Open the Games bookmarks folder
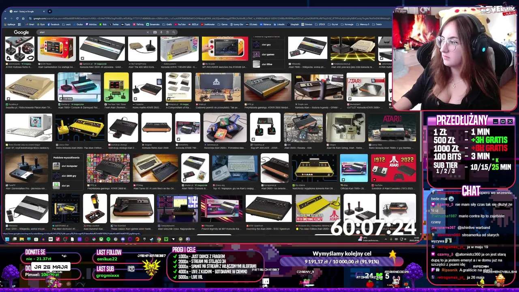Screen dimensions: 519x292 pyautogui.click(x=222, y=24)
